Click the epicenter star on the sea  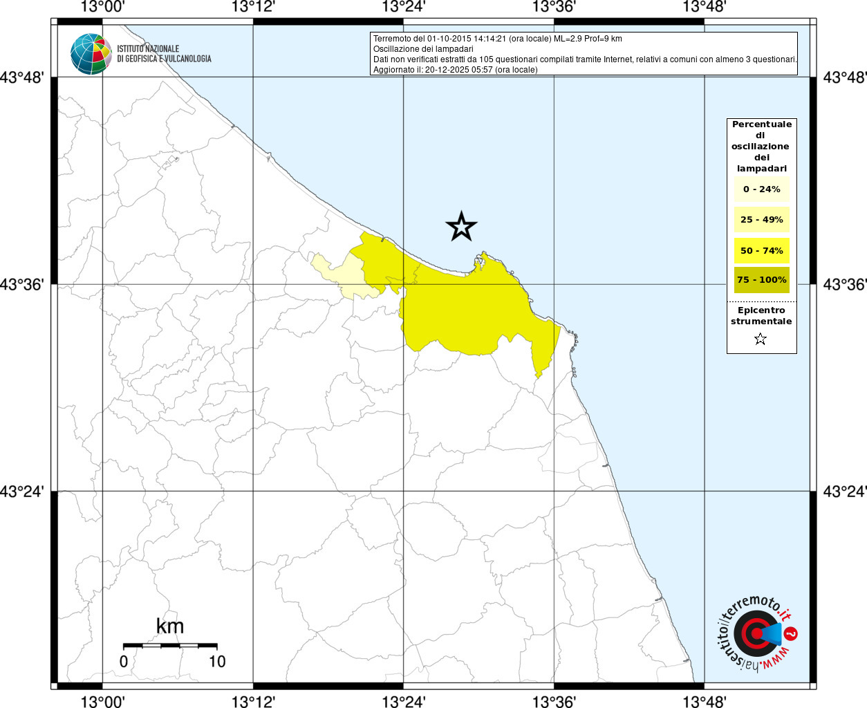[x=461, y=226]
